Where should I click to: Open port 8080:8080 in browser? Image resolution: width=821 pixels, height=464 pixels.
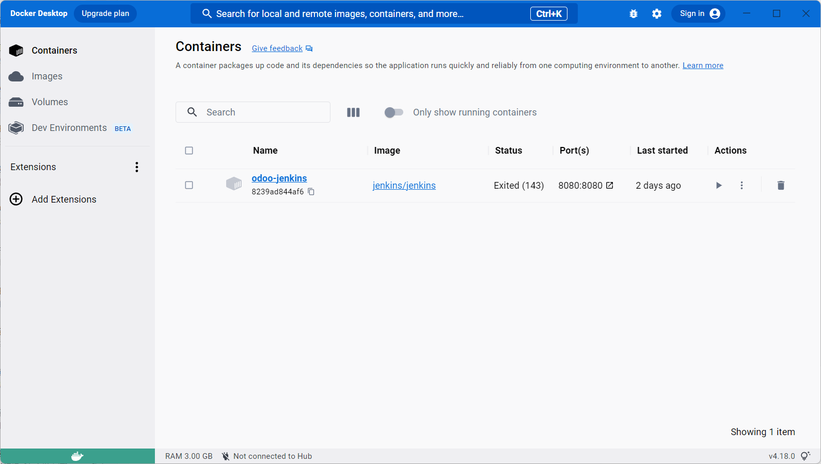tap(610, 186)
